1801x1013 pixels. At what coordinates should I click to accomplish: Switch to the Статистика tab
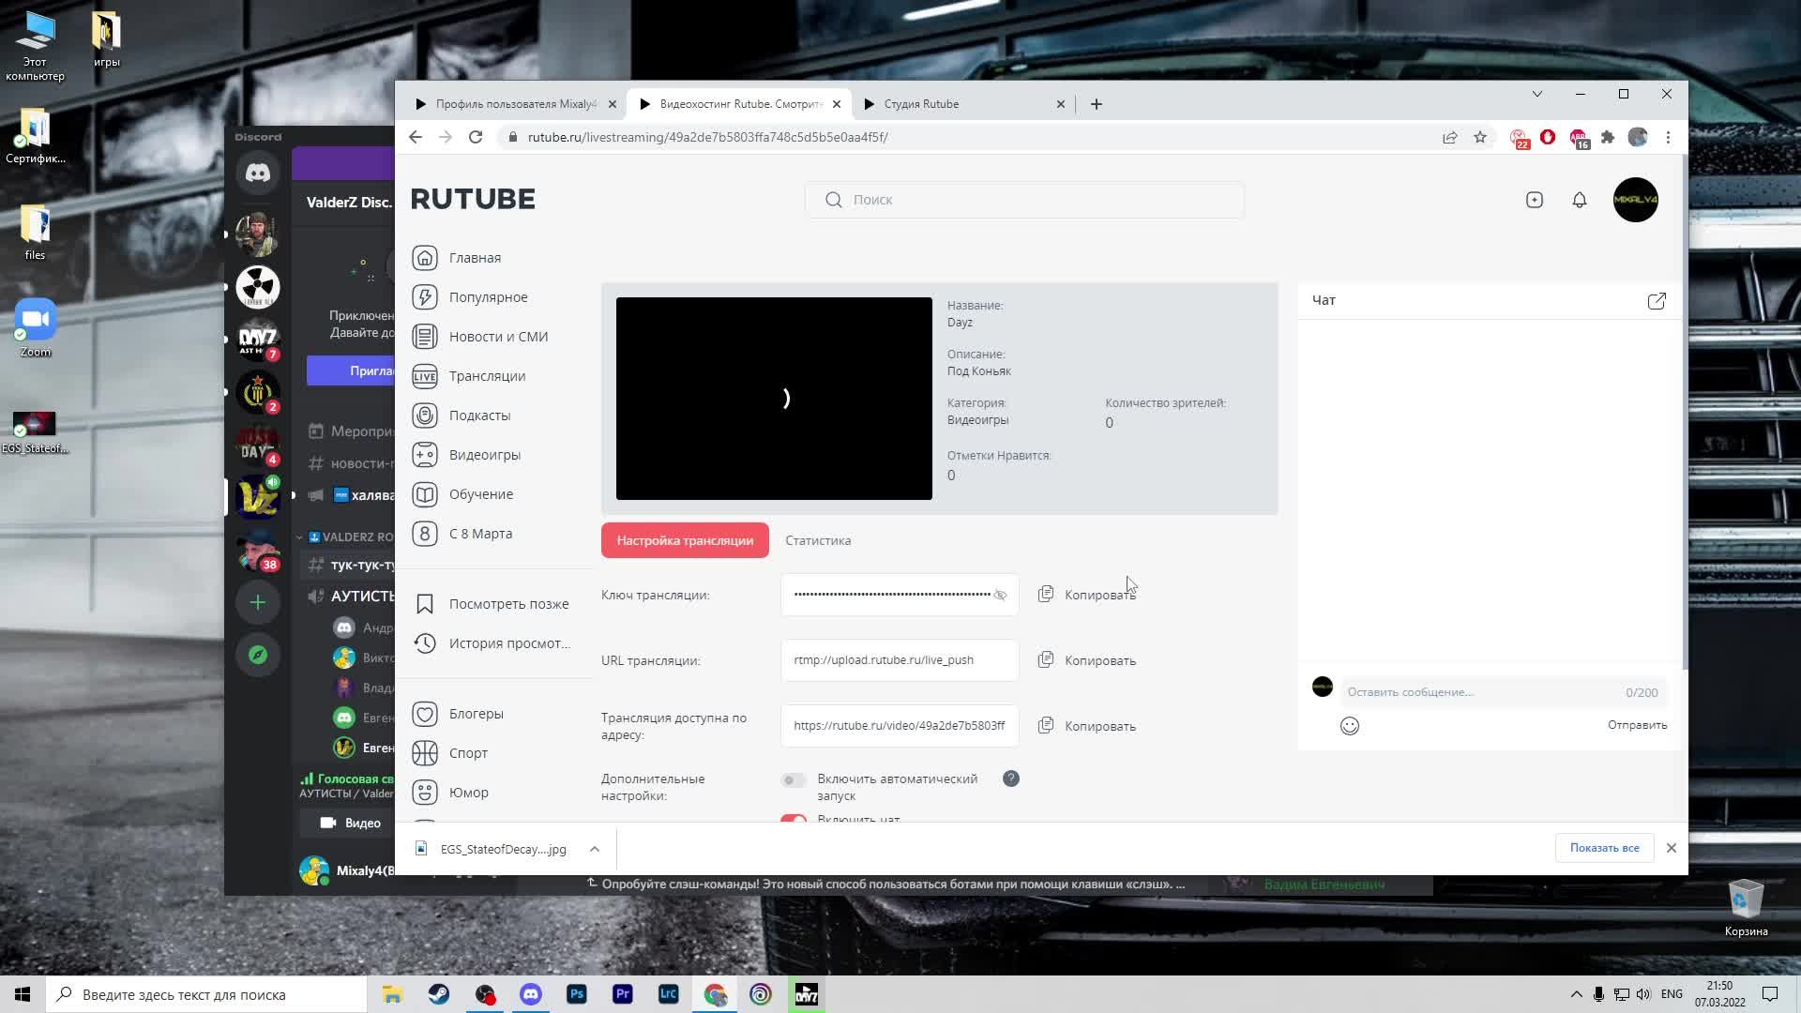coord(818,540)
